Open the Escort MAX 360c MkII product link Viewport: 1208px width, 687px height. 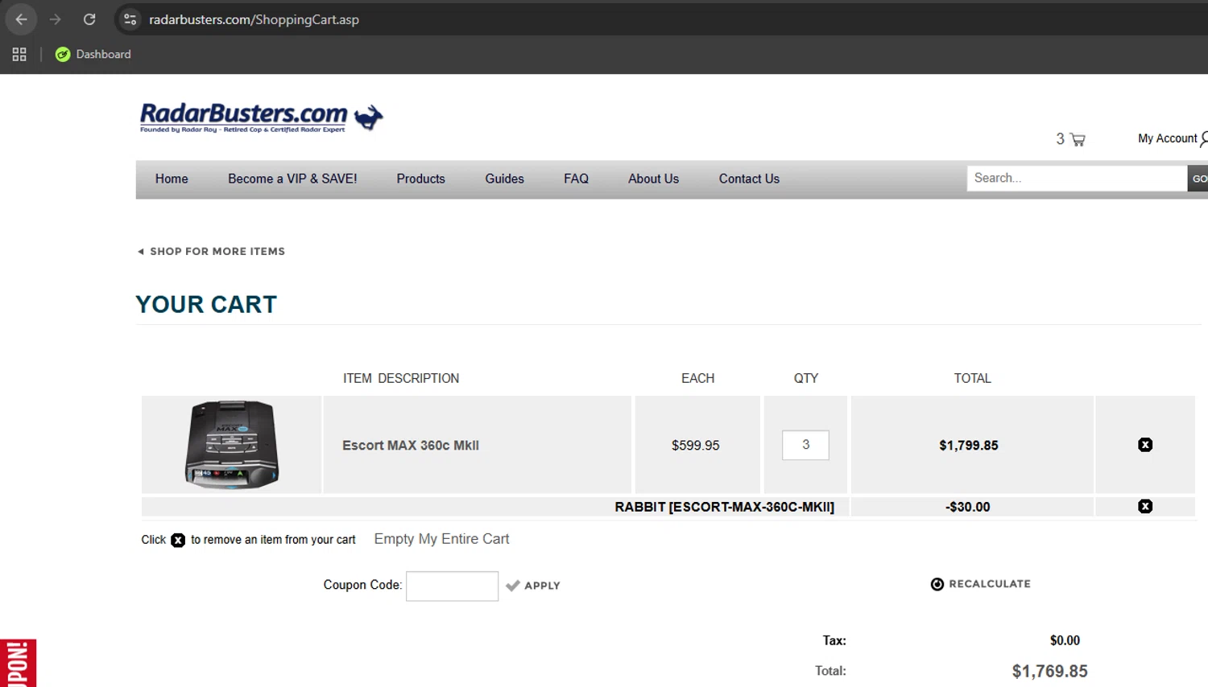coord(411,445)
